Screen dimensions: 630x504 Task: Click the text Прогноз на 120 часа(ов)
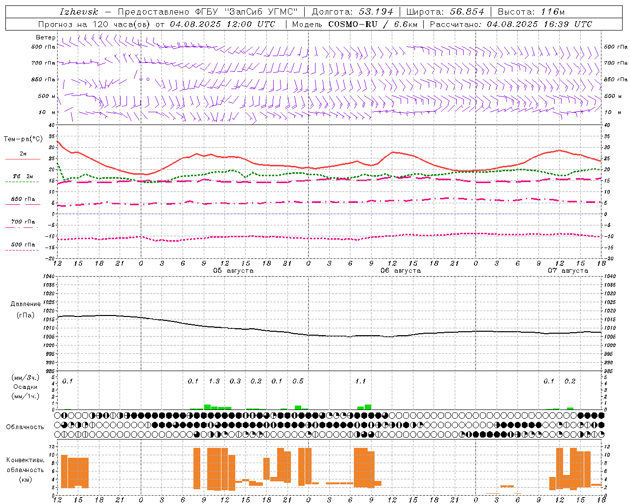tap(94, 24)
